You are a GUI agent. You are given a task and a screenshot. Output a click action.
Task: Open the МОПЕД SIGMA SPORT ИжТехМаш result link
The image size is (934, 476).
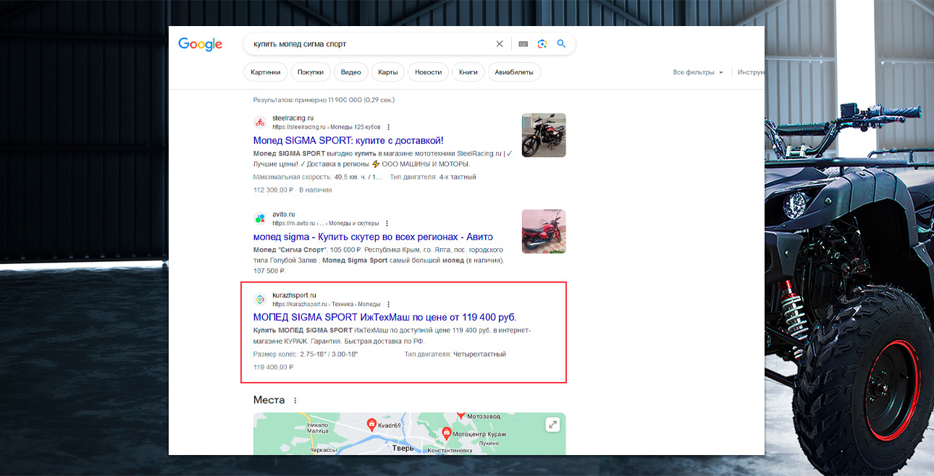(x=384, y=317)
